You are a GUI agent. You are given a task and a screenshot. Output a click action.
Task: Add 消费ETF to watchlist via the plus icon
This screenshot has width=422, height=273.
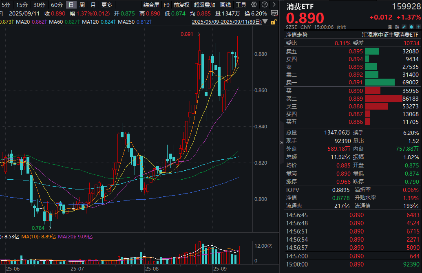(x=418, y=27)
